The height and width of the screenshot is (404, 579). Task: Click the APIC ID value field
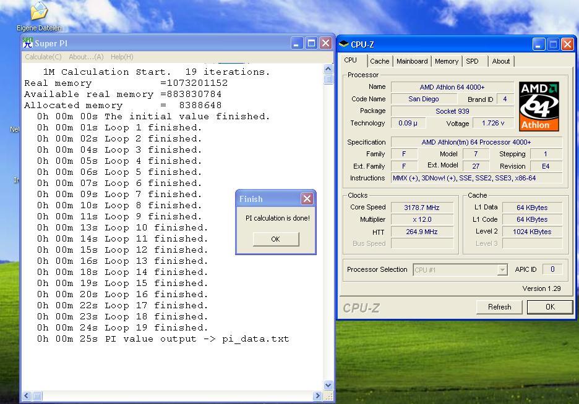click(552, 269)
